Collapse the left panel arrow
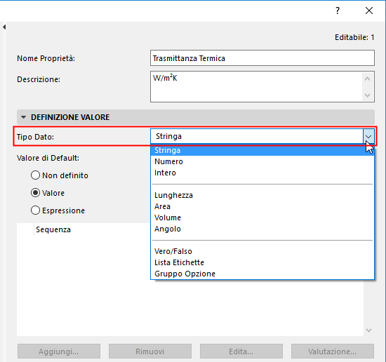Image resolution: width=386 pixels, height=362 pixels. coord(4,27)
